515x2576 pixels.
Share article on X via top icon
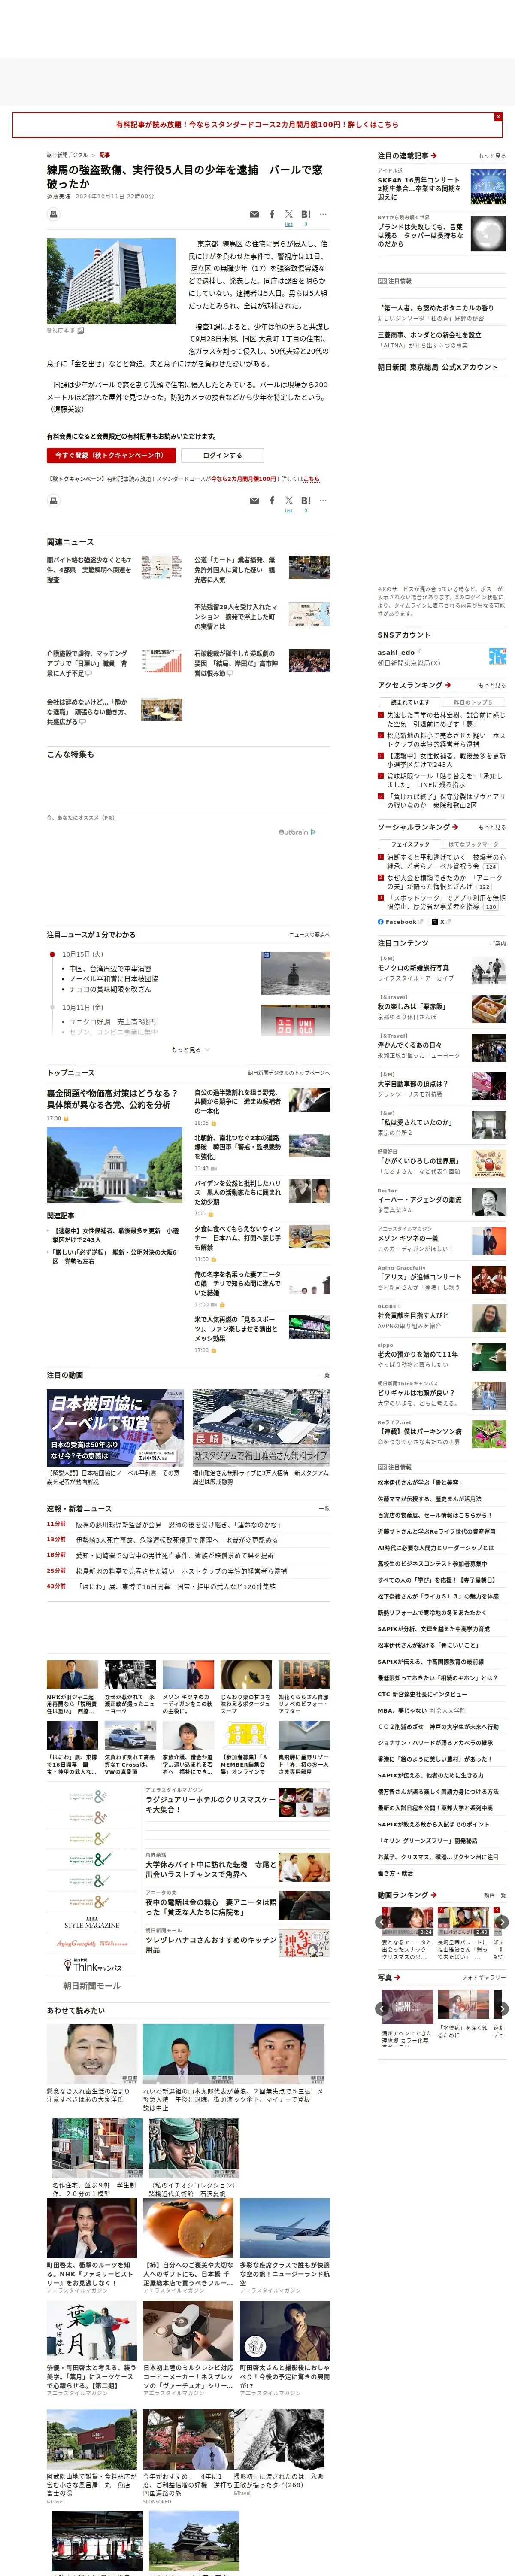(x=289, y=214)
